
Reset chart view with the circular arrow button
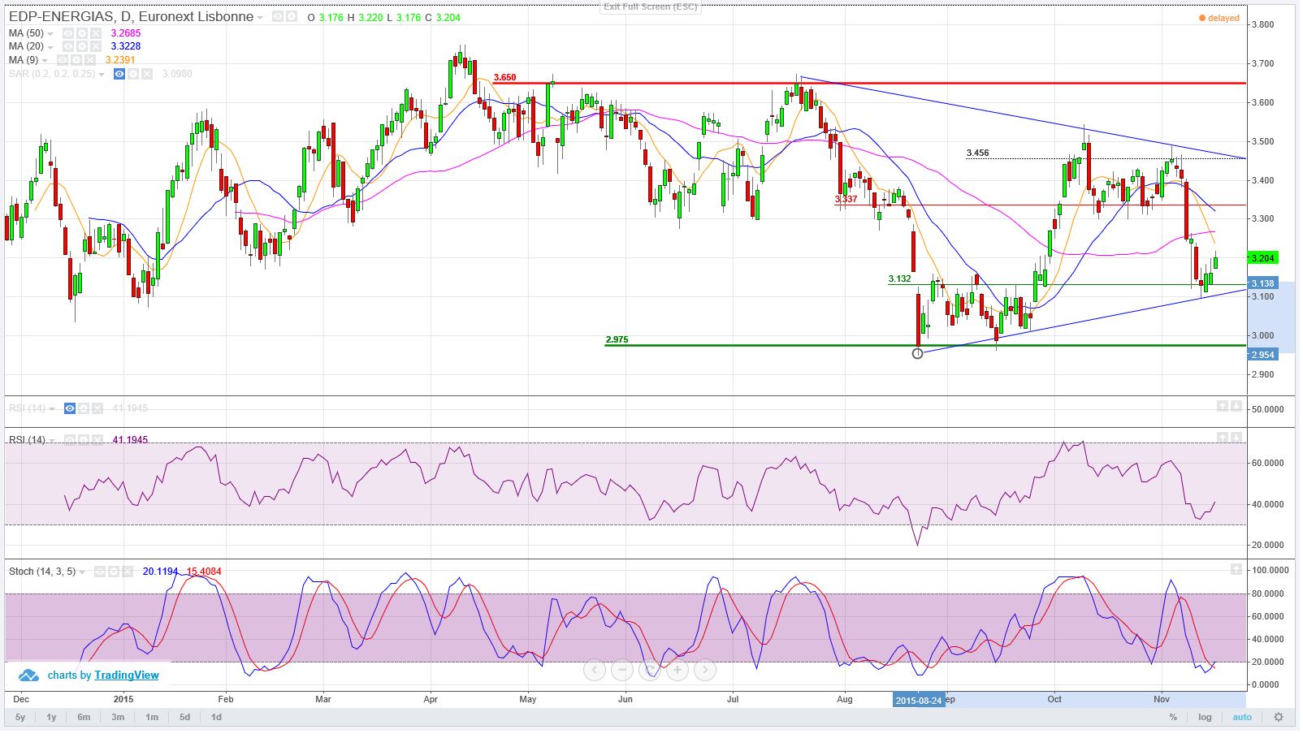pos(650,671)
